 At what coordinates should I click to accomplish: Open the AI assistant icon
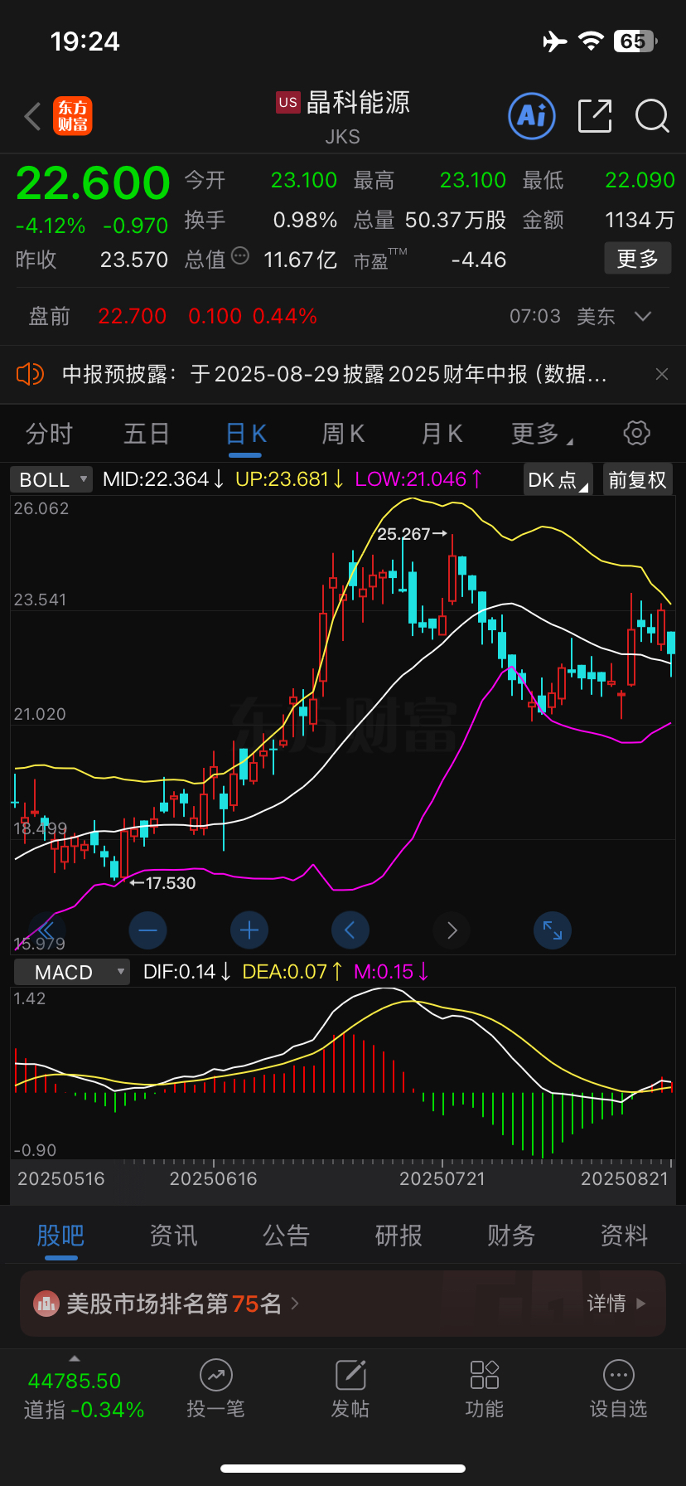531,115
